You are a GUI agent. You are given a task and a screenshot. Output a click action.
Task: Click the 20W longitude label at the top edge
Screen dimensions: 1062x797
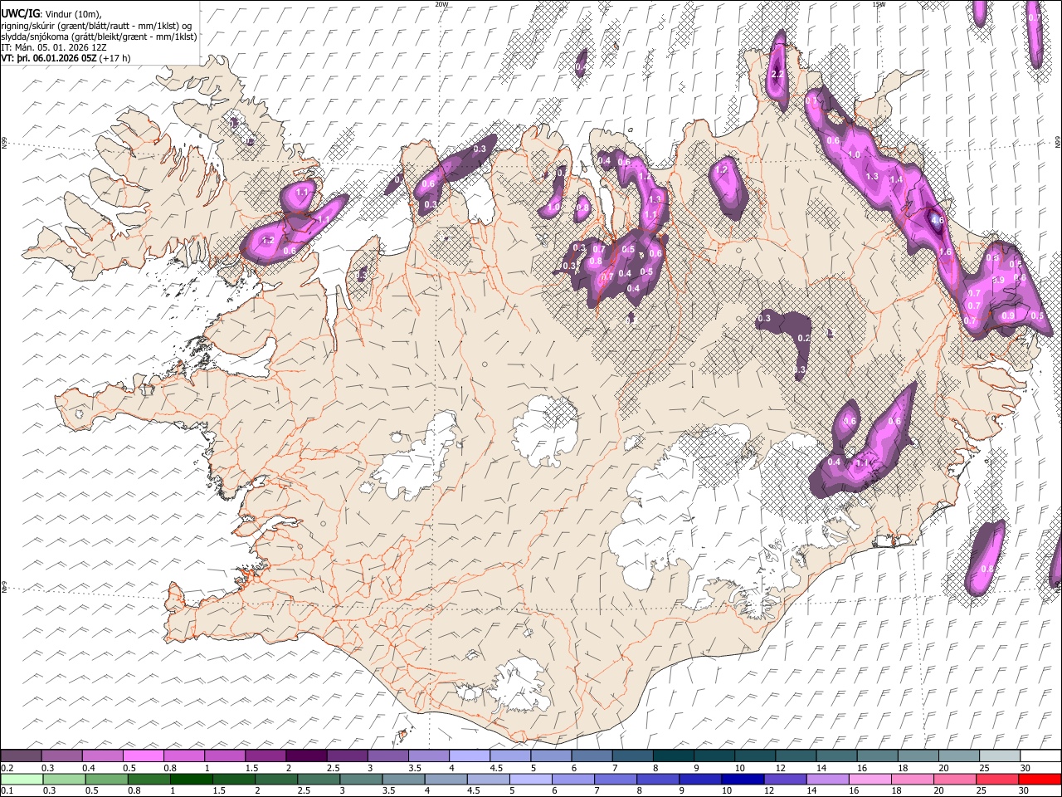[x=441, y=4]
